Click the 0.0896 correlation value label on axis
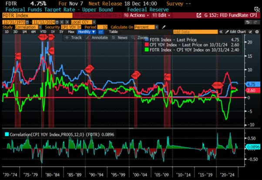262x180 pixels. point(252,147)
